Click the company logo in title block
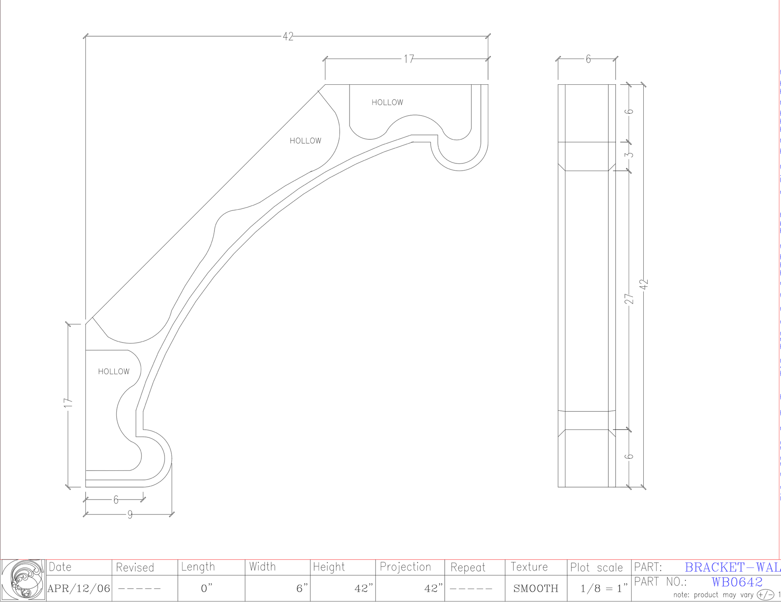 [23, 580]
